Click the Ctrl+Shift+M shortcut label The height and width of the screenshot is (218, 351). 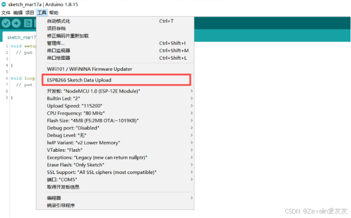pos(174,51)
